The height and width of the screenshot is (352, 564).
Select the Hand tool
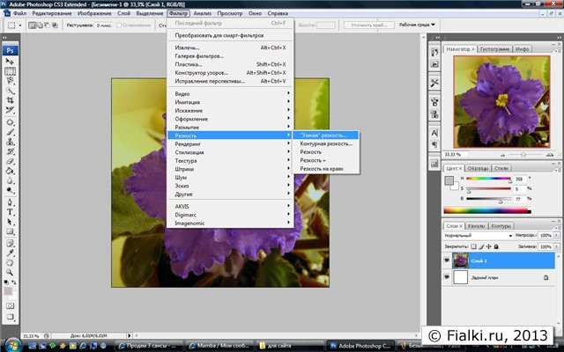click(10, 262)
